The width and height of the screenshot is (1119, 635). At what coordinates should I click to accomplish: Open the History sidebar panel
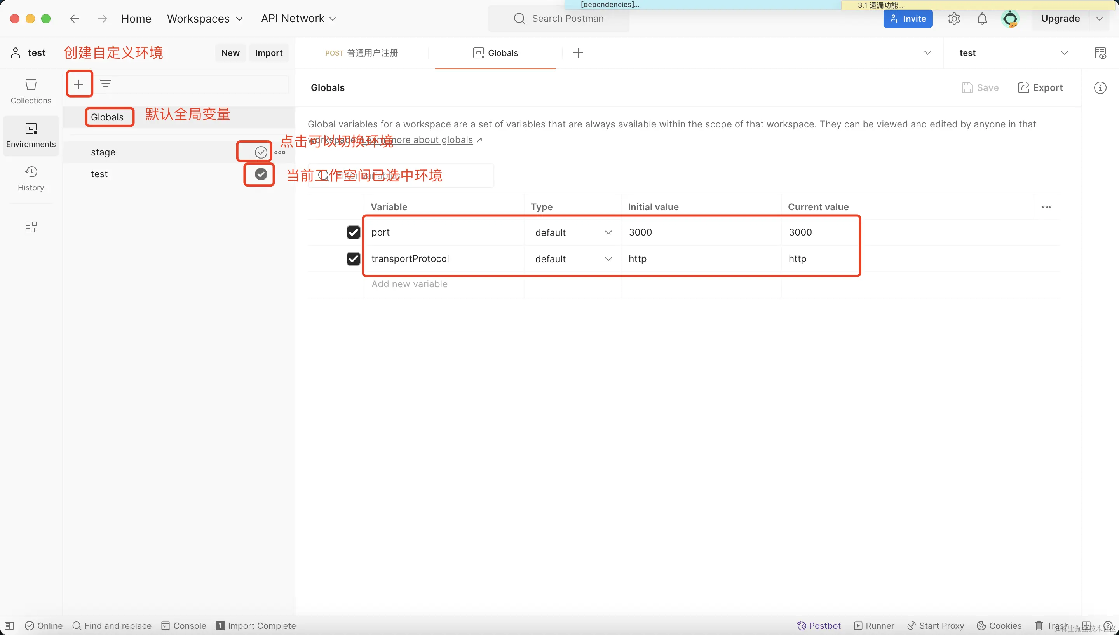click(x=31, y=178)
